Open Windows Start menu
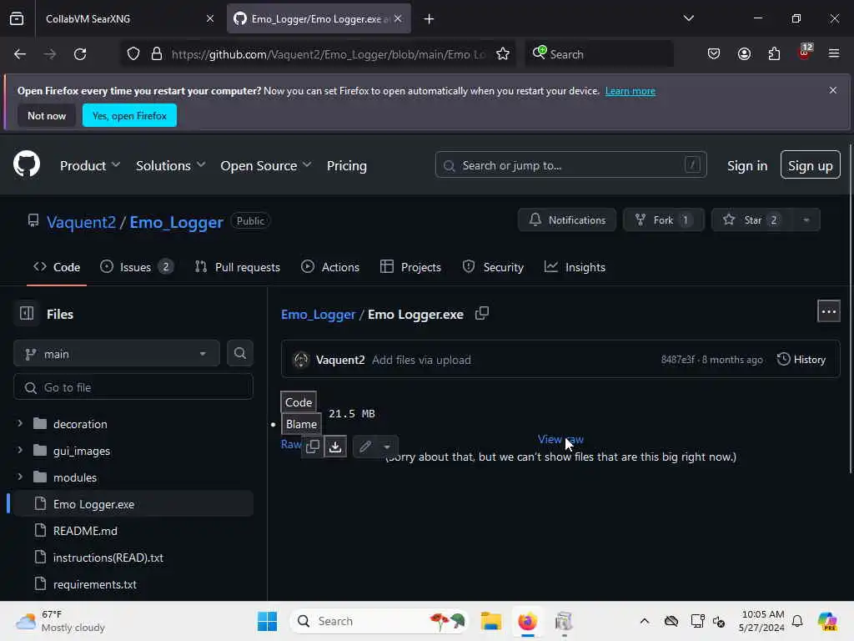This screenshot has width=854, height=641. (x=267, y=621)
